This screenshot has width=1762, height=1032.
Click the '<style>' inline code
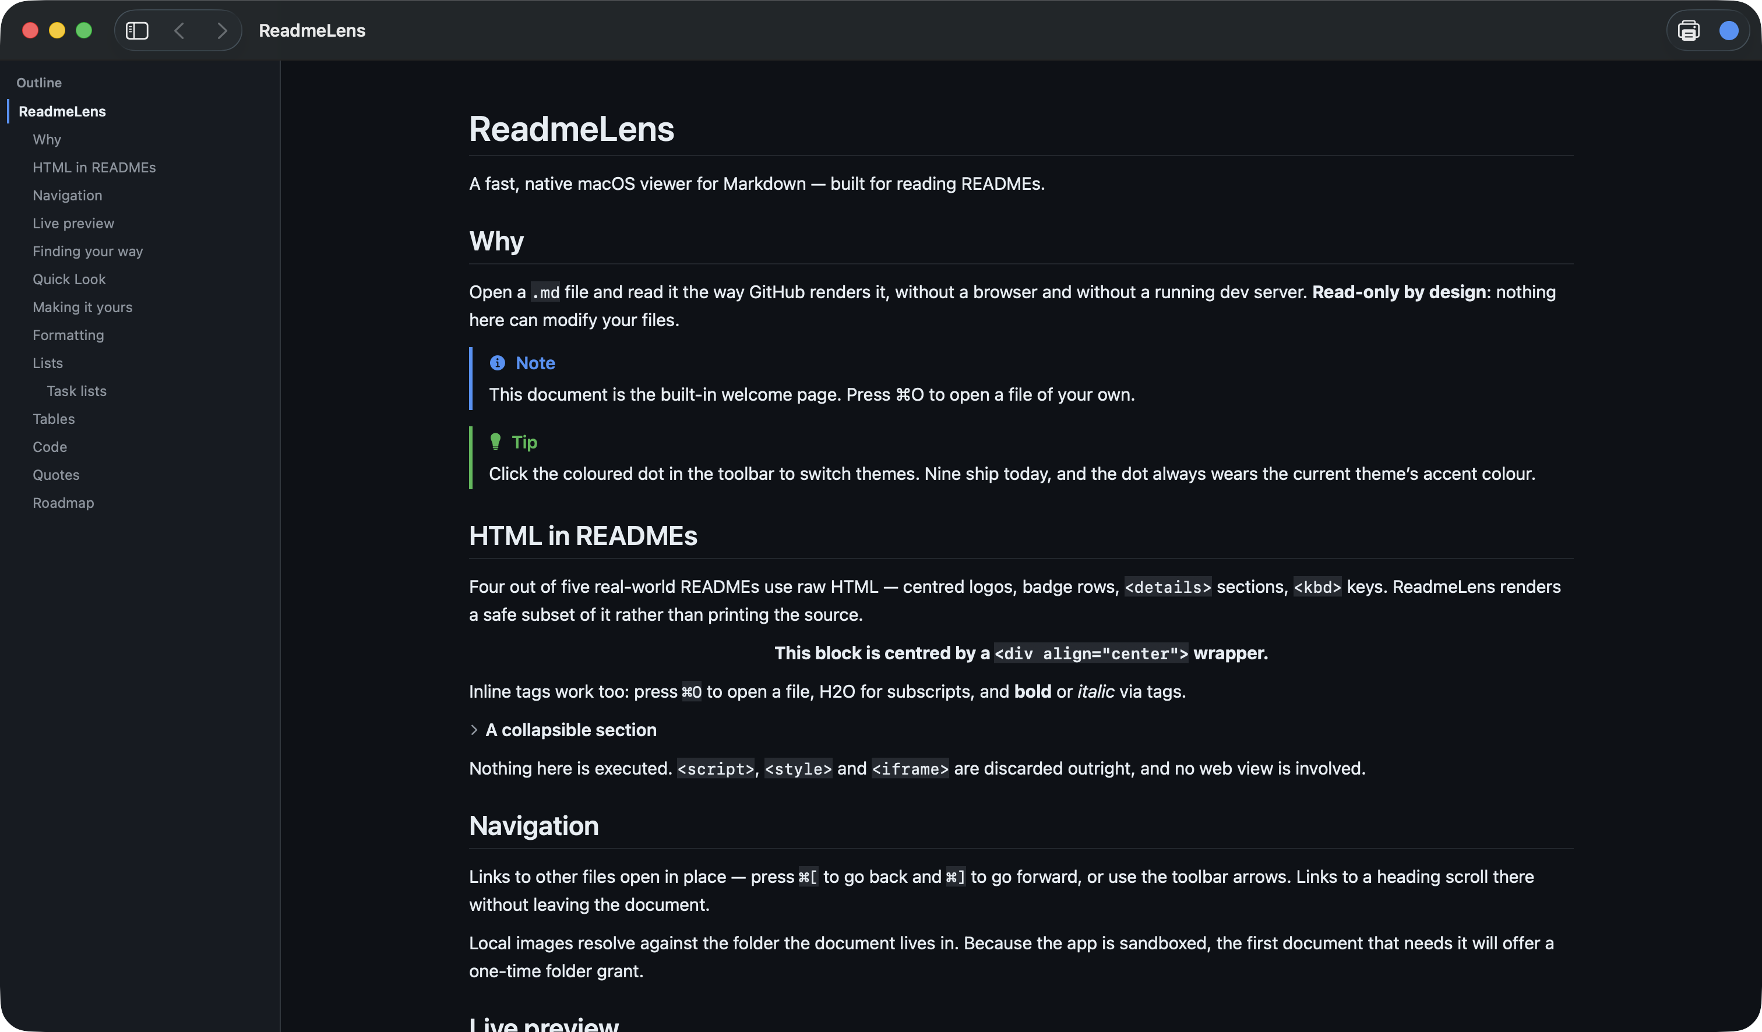click(798, 769)
